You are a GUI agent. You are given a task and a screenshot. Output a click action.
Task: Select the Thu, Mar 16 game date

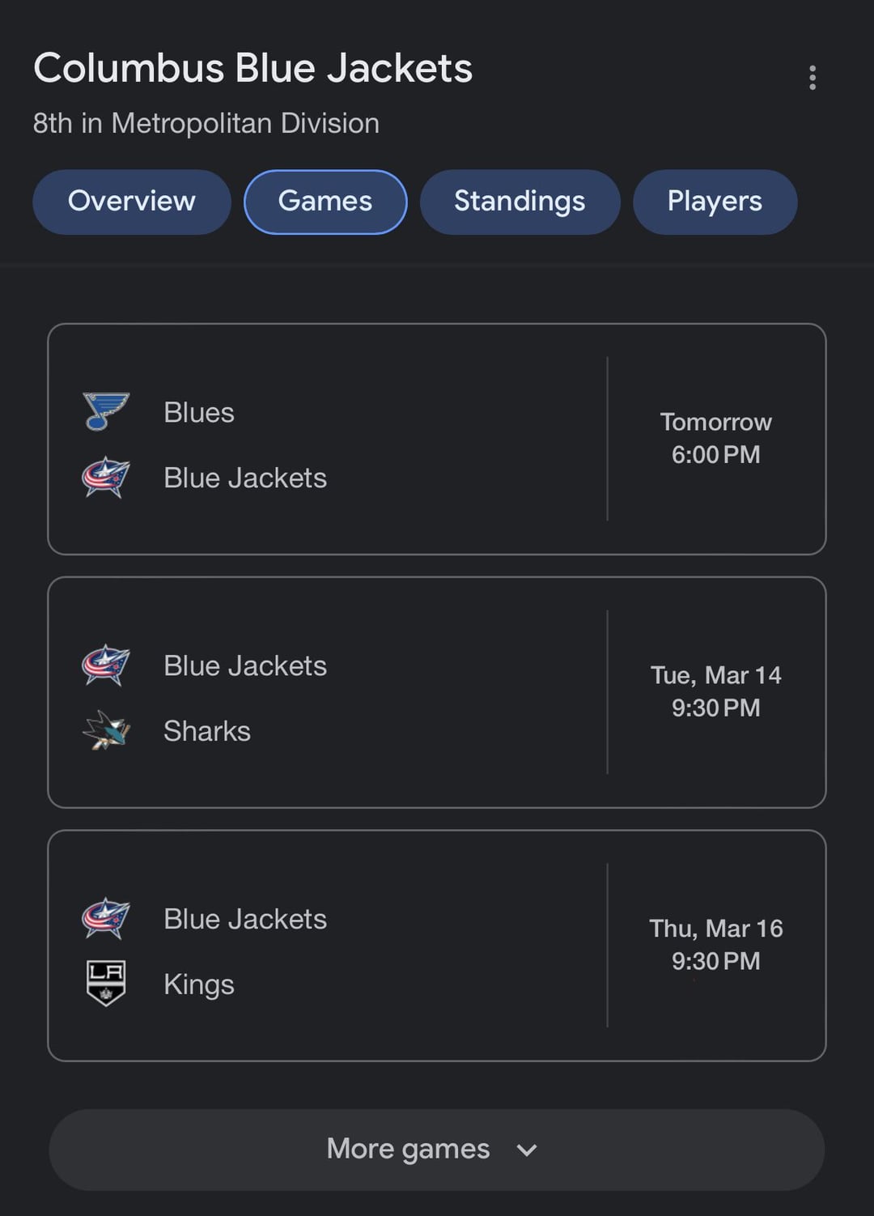pos(715,929)
